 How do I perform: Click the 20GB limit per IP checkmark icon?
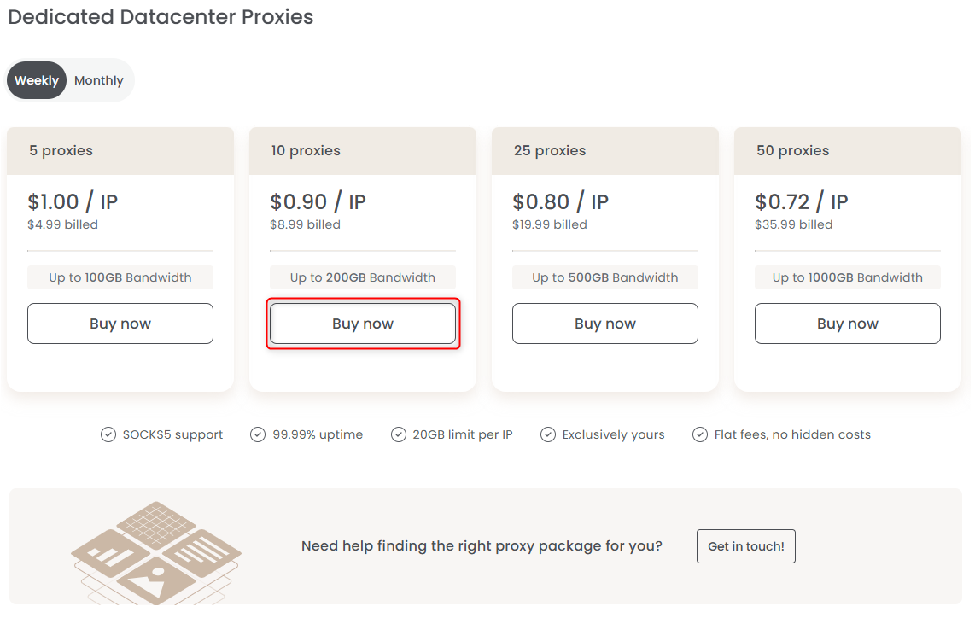point(399,434)
